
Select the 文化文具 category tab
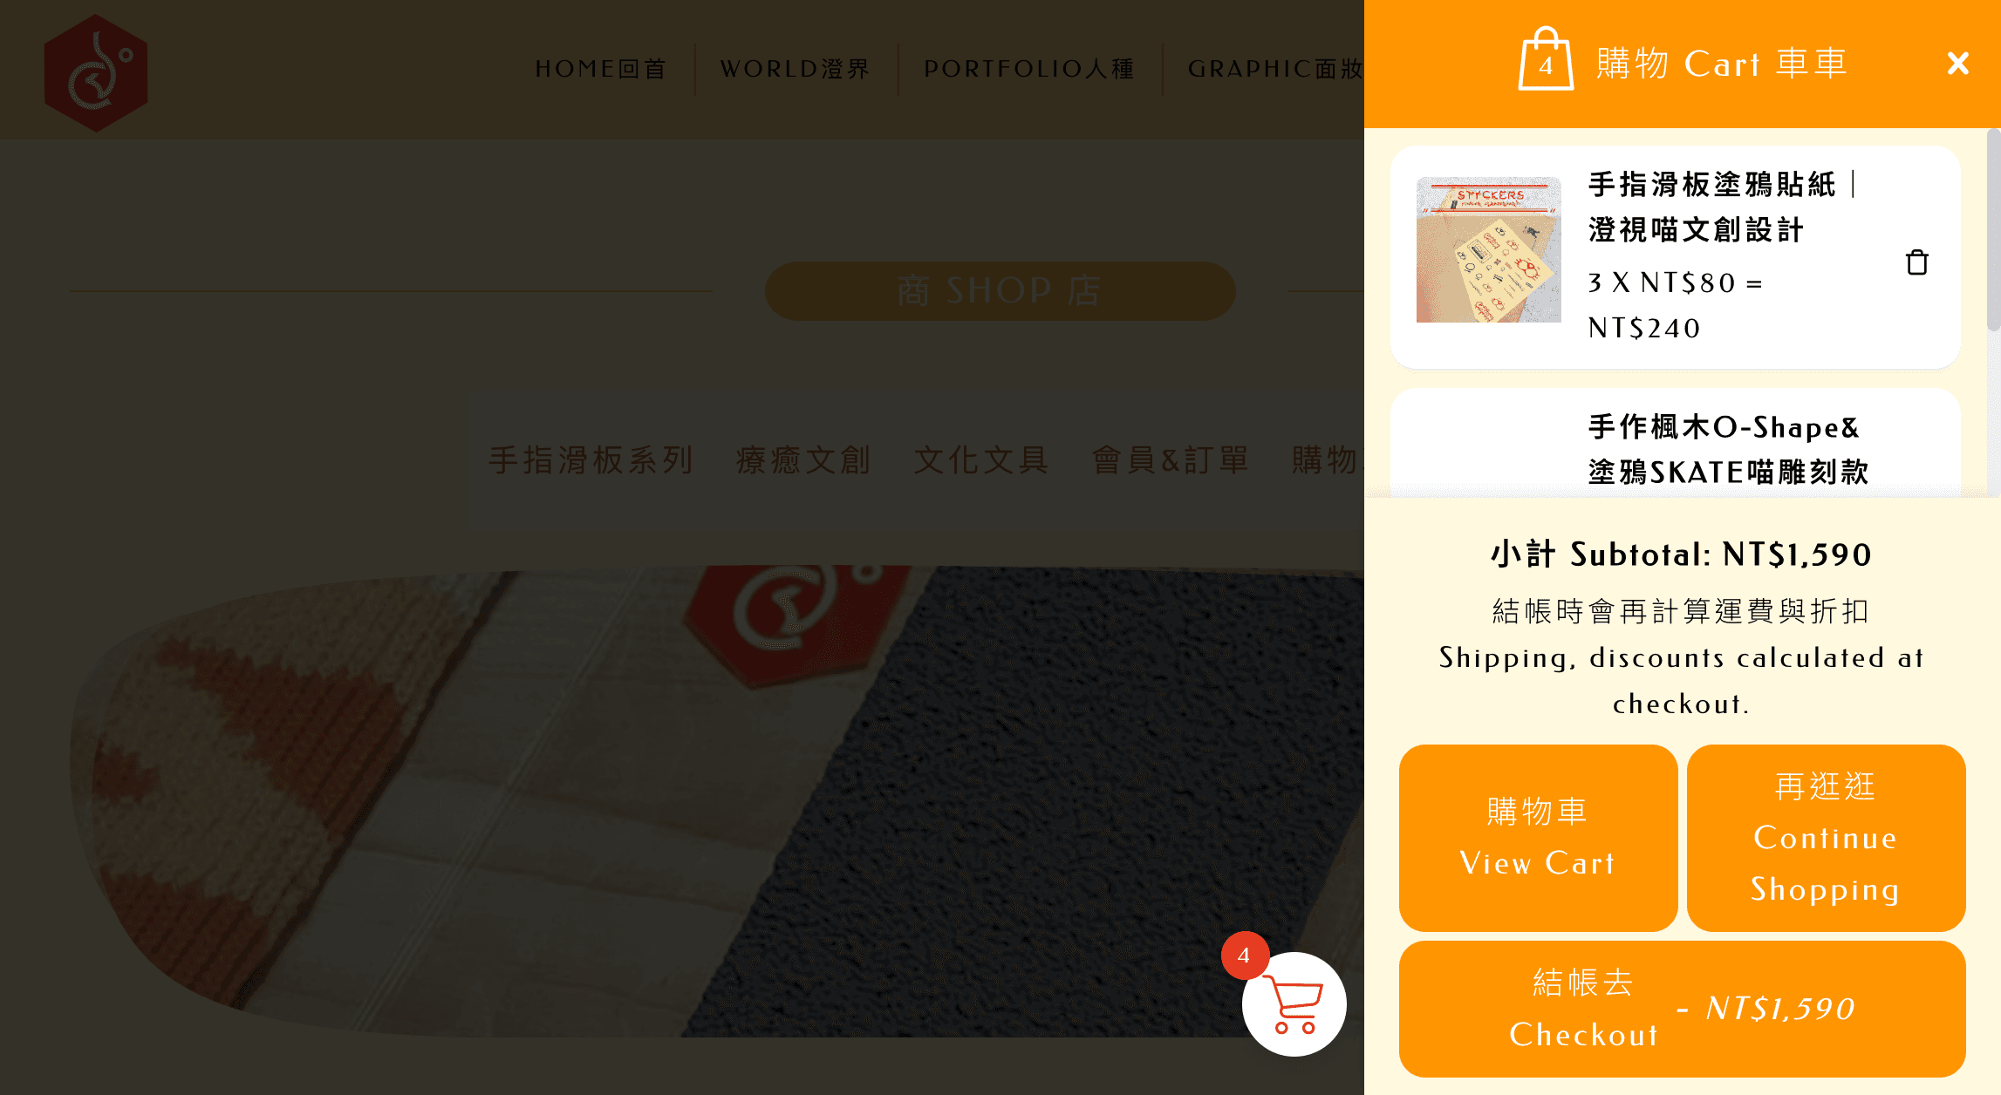pos(981,459)
